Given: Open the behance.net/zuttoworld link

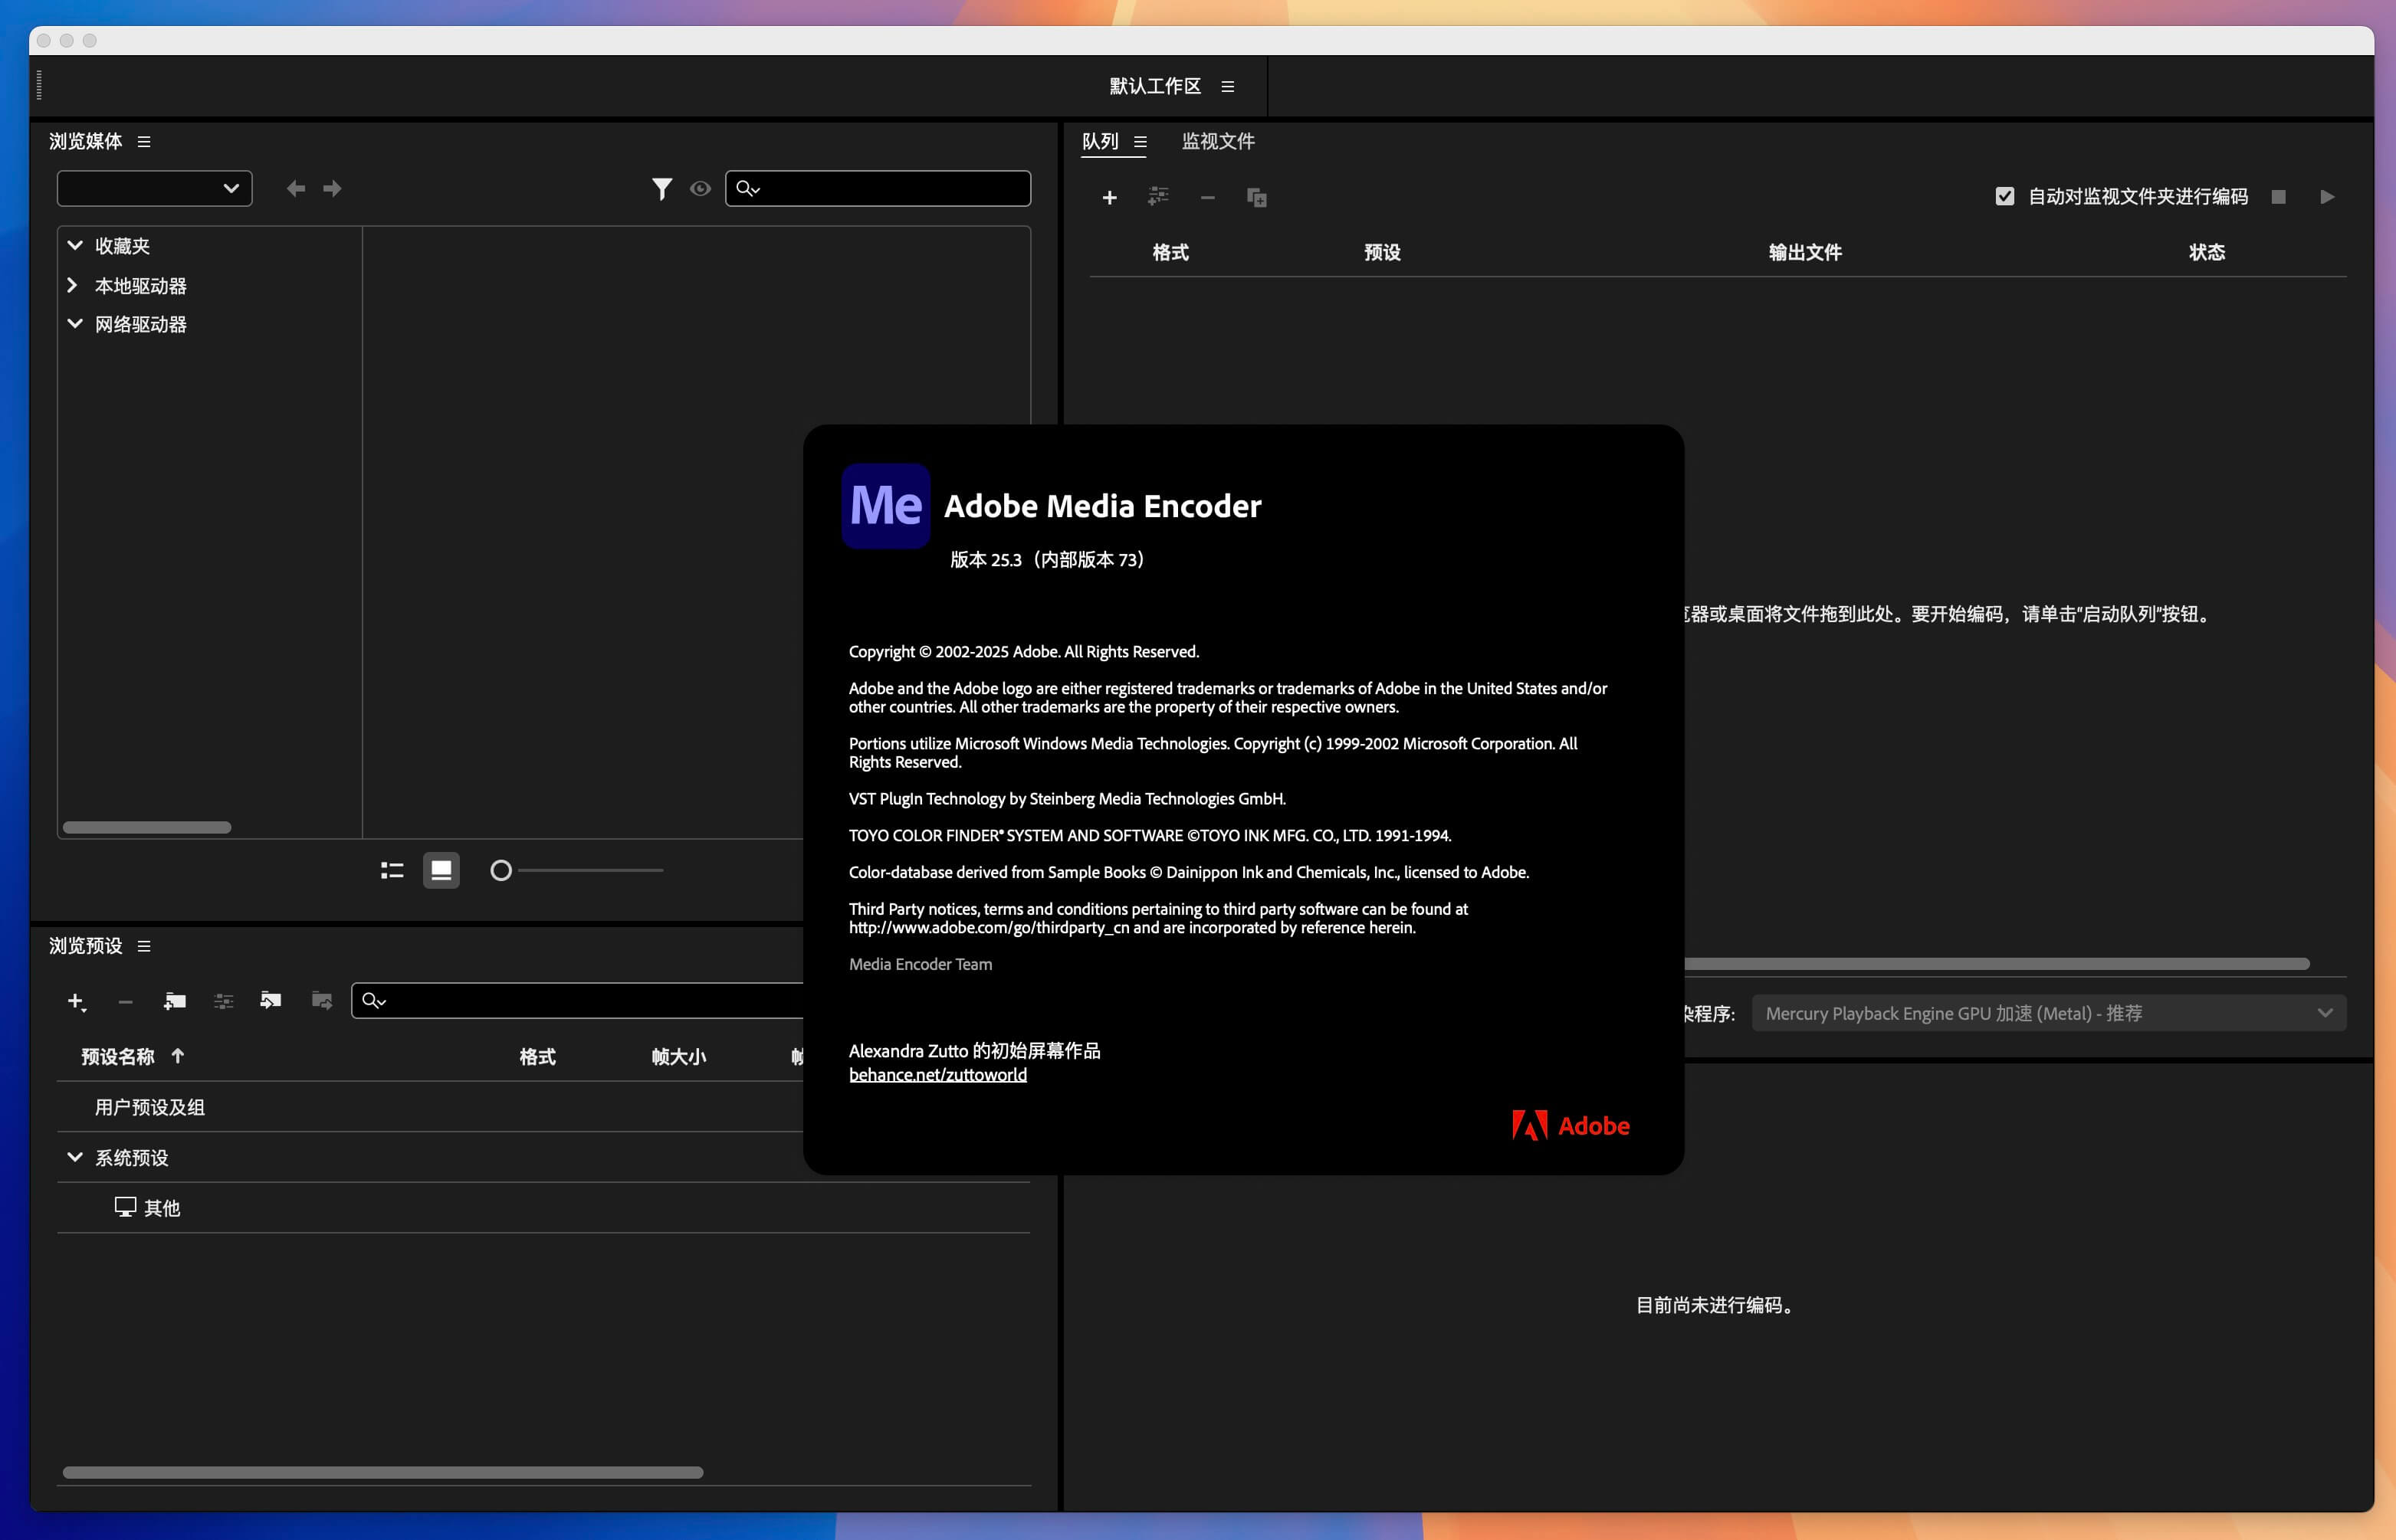Looking at the screenshot, I should pos(937,1075).
